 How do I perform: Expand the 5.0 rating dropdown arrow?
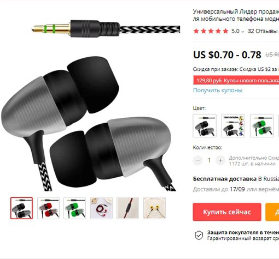[242, 32]
